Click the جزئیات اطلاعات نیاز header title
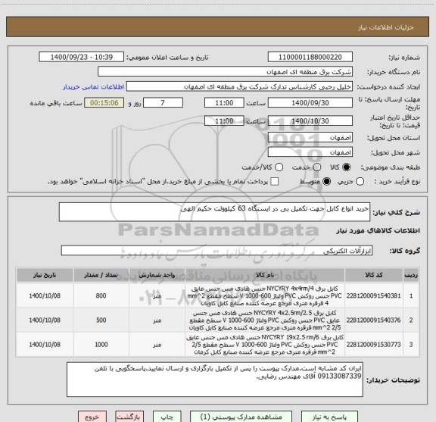Viewport: 436px width, 422px height. [x=386, y=27]
